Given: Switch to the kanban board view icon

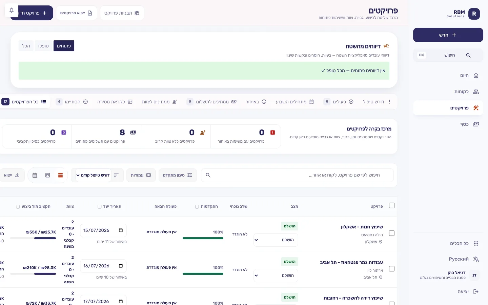Looking at the screenshot, I should click(x=48, y=175).
